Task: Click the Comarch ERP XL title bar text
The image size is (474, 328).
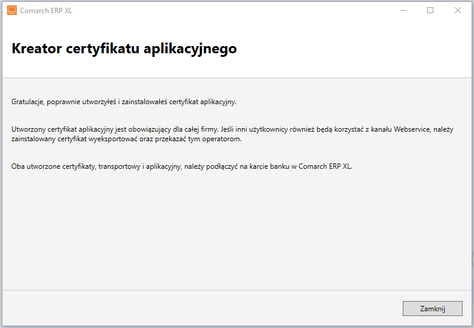Action: point(46,11)
